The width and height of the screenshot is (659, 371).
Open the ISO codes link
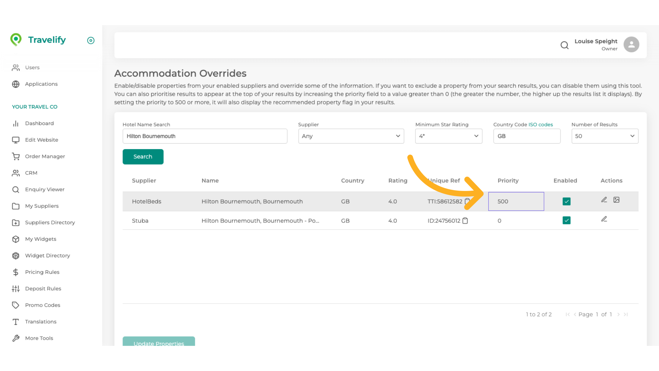[x=541, y=124]
